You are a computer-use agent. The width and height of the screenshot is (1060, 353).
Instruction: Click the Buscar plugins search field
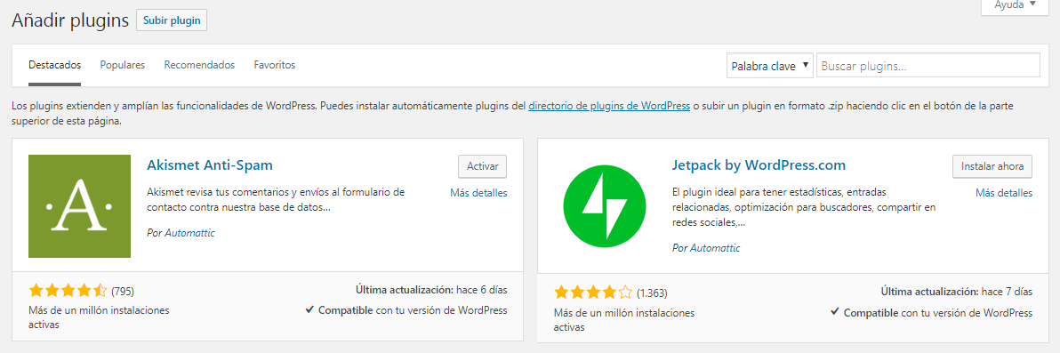click(928, 66)
